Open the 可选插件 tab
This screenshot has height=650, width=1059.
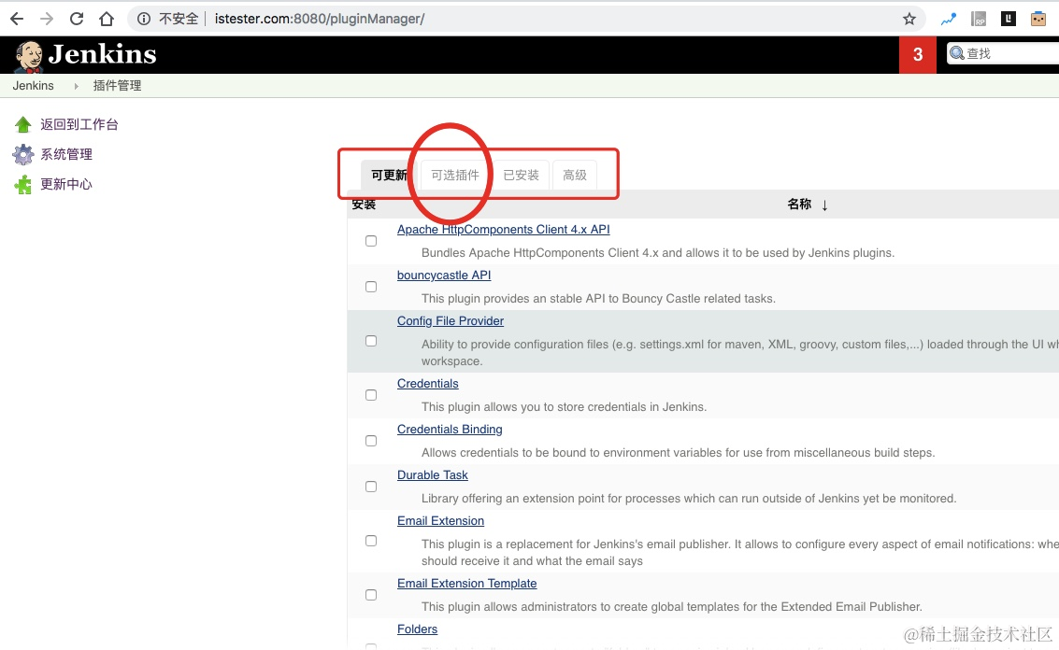pyautogui.click(x=455, y=176)
